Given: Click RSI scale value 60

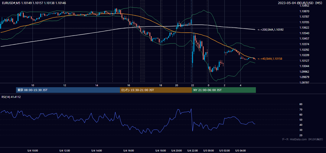Looking at the screenshot, I should coord(301,114).
